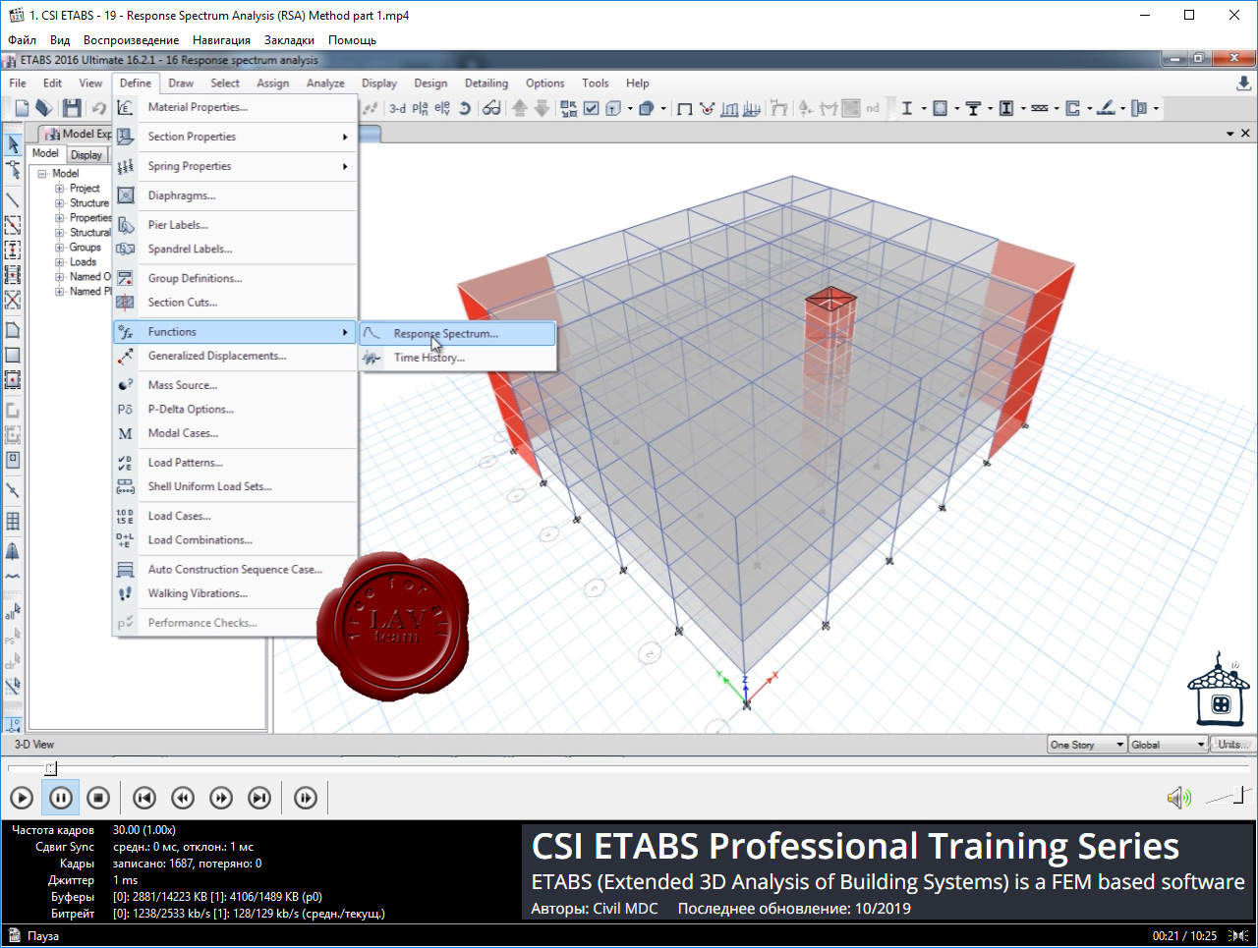1258x948 pixels.
Task: Switch to Elevation view icon
Action: click(x=442, y=108)
